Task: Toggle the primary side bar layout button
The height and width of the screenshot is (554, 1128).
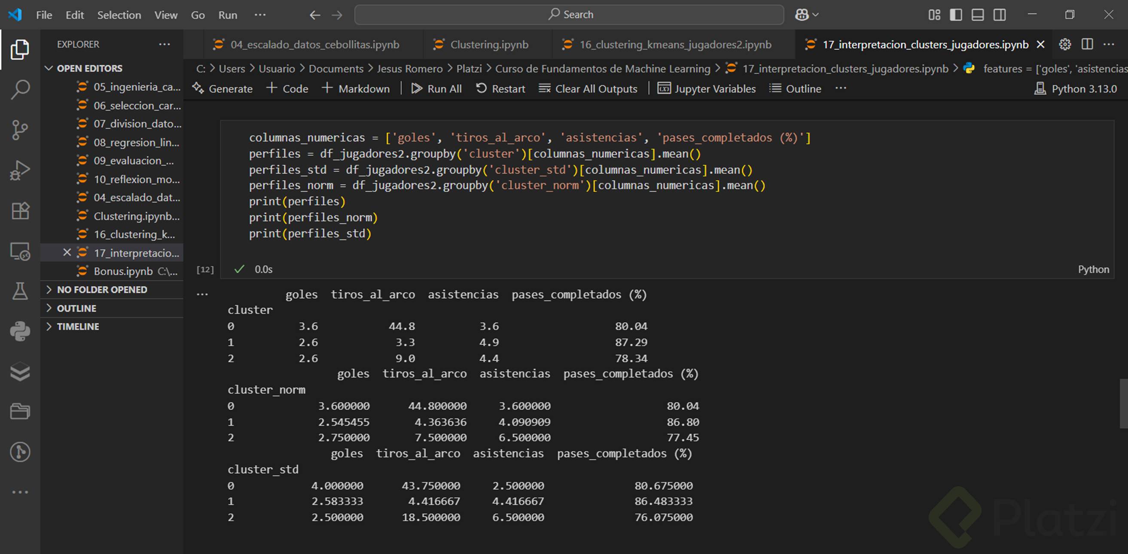Action: point(956,15)
